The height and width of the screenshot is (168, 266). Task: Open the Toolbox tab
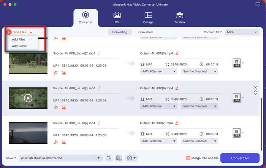point(180,17)
